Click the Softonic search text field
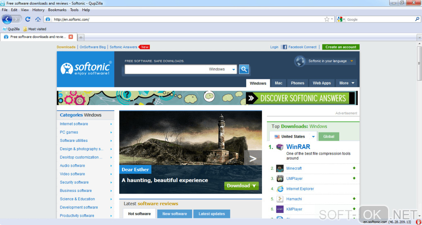Viewport: 422px width, 225px height. coord(165,69)
